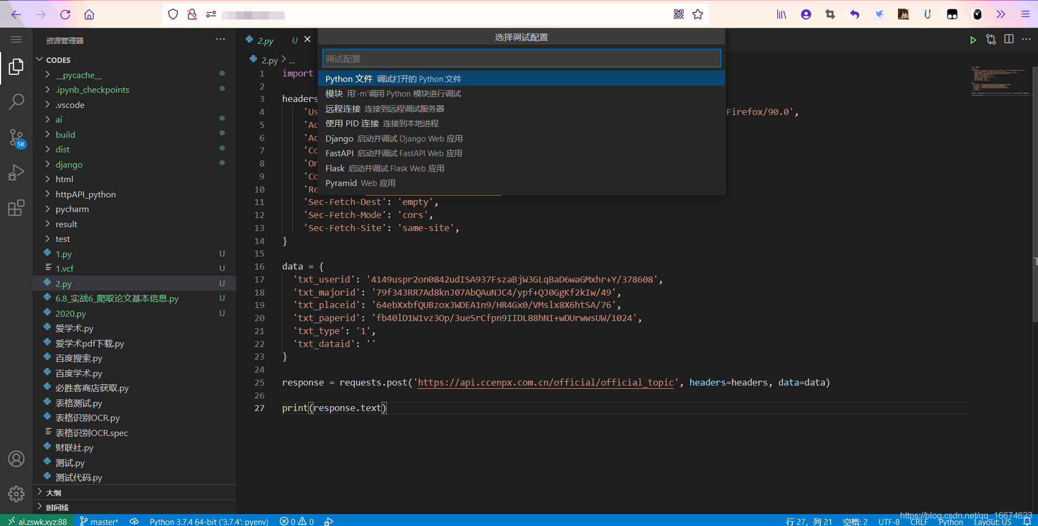The height and width of the screenshot is (526, 1038).
Task: Collapse the CODES folder section
Action: pos(58,60)
